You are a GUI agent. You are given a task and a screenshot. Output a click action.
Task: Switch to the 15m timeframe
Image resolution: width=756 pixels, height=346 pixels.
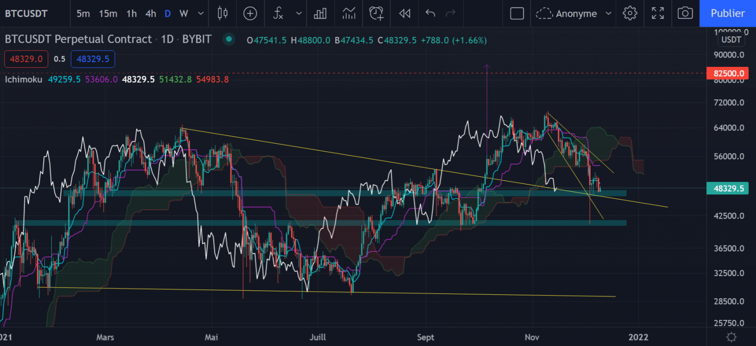click(x=108, y=13)
